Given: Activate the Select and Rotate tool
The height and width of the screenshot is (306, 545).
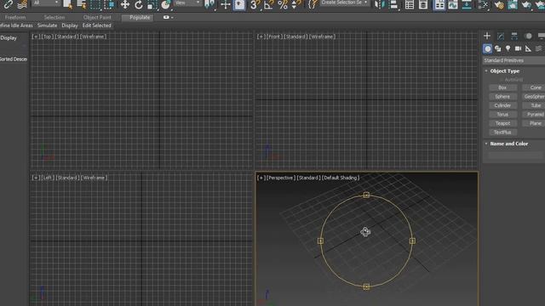Looking at the screenshot, I should tap(138, 4).
